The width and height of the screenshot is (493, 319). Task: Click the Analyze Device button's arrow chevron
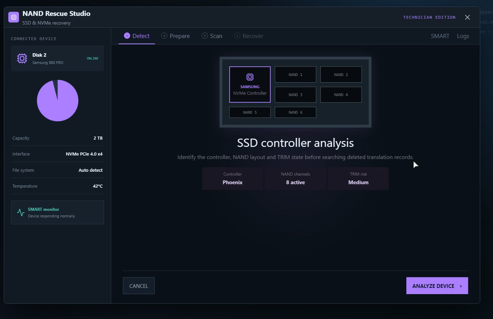[461, 286]
